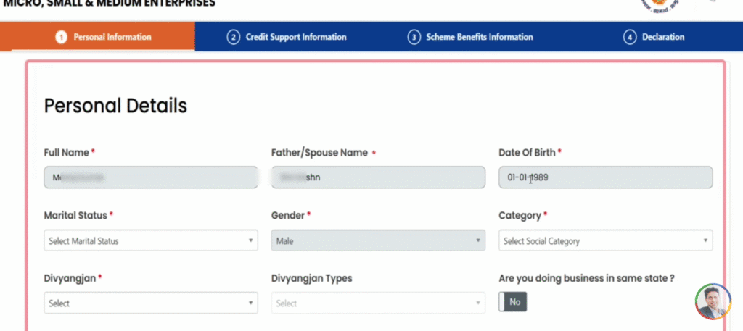This screenshot has height=331, width=743.
Task: Click the Micro, Small & Medium Enterprises header
Action: click(x=109, y=4)
